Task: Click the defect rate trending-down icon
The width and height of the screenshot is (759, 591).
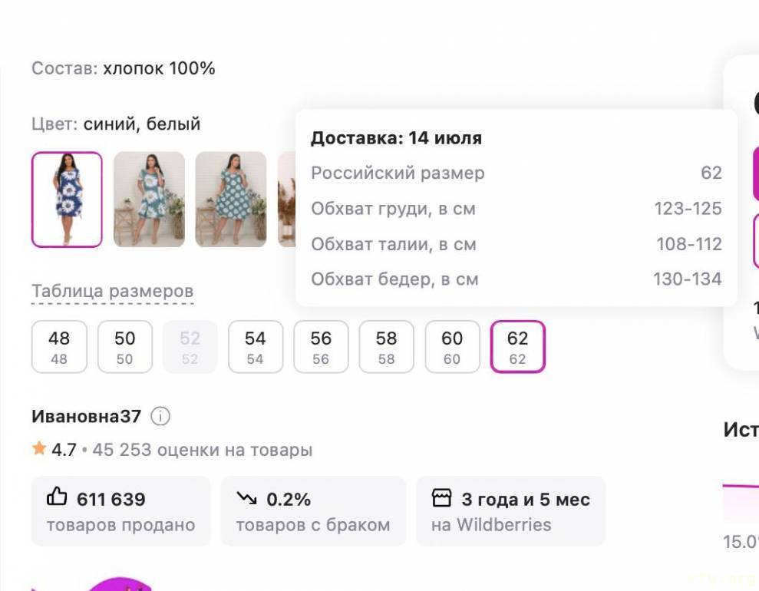Action: (247, 499)
